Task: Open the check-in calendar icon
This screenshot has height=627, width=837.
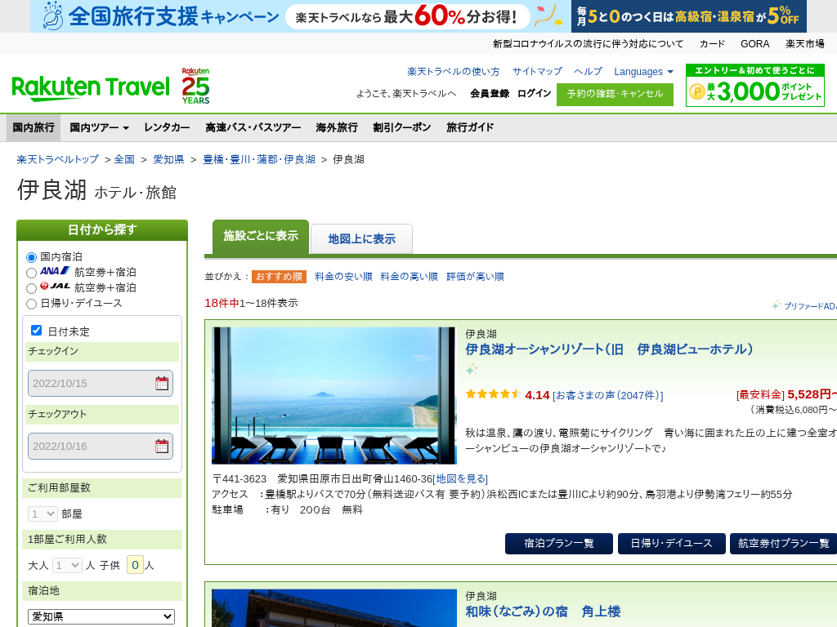Action: (162, 384)
